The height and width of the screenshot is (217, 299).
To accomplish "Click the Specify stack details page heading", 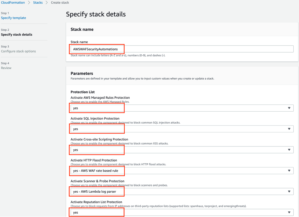I will click(96, 14).
